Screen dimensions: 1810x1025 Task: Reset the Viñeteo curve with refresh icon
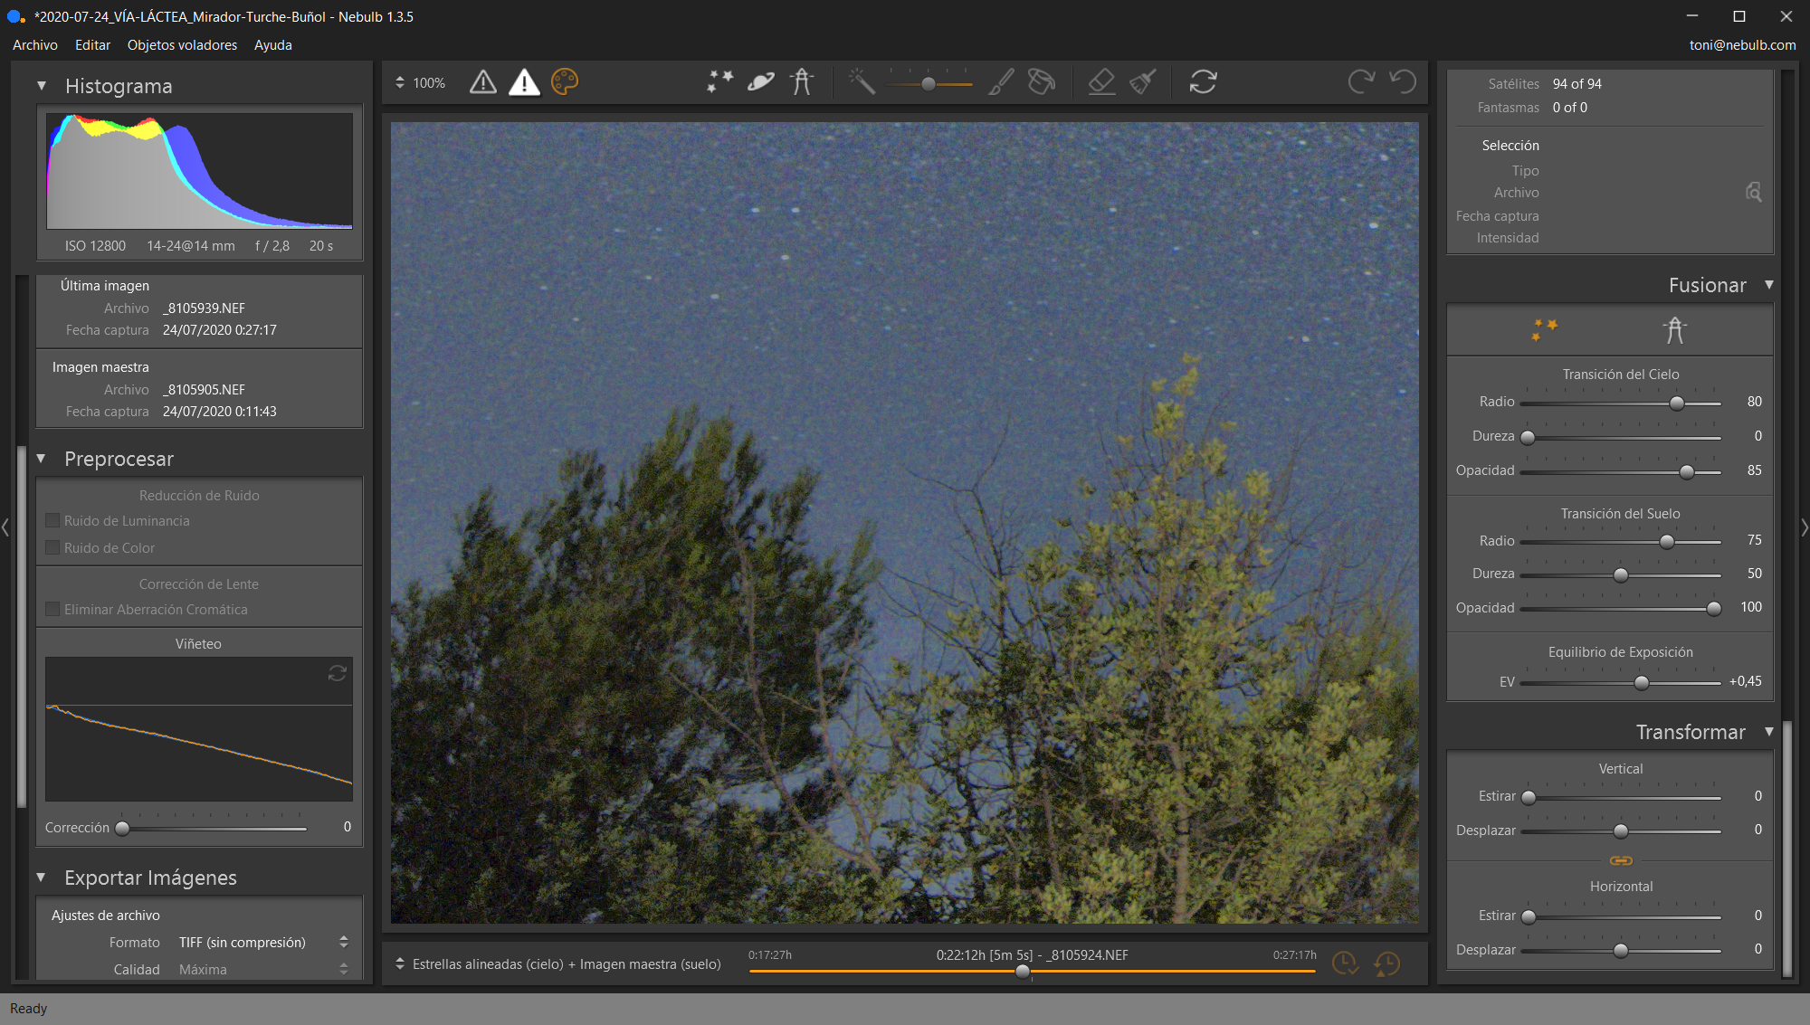click(x=338, y=673)
